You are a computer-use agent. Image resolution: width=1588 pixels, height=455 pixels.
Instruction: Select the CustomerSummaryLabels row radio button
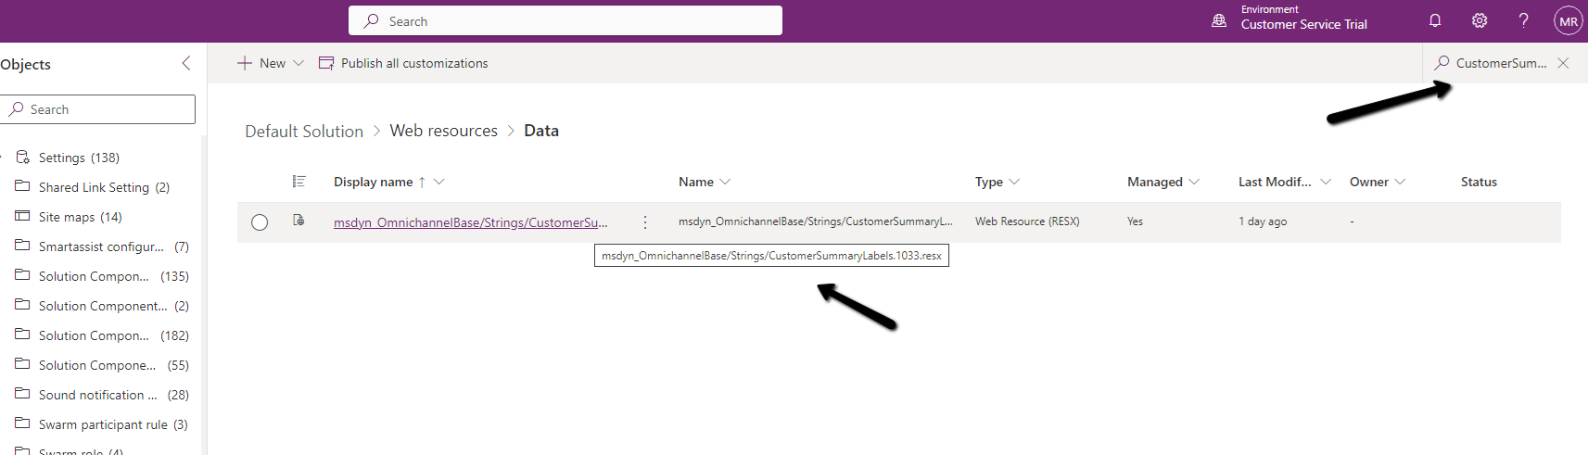tap(260, 222)
